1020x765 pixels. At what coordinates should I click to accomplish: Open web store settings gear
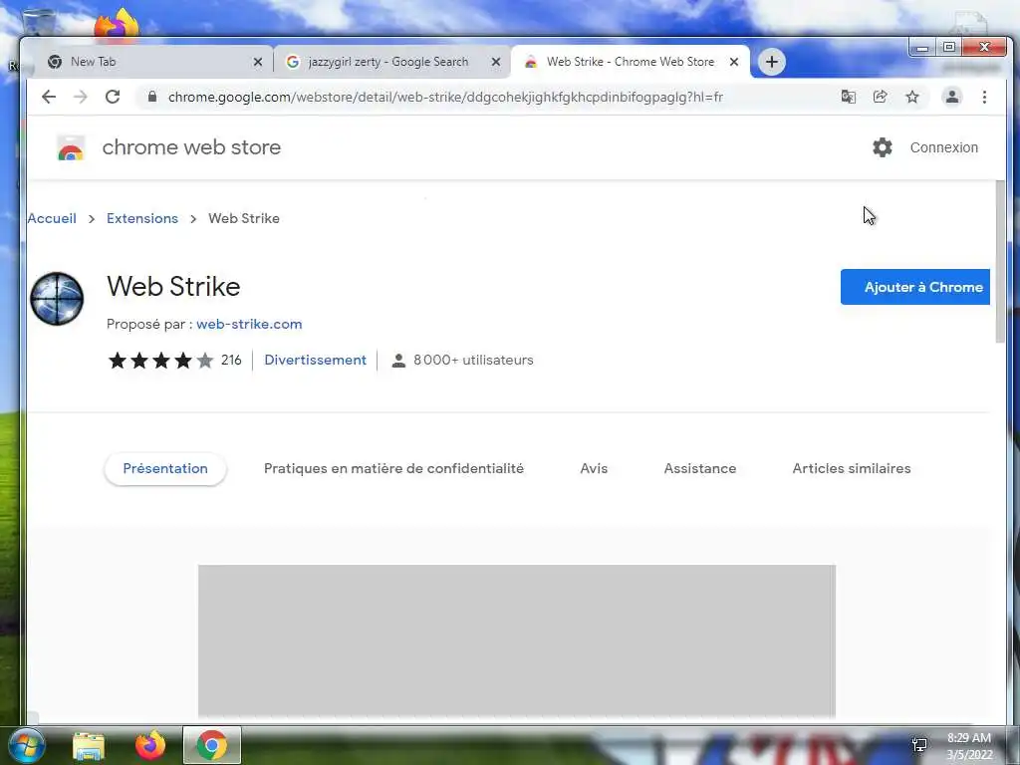coord(883,147)
